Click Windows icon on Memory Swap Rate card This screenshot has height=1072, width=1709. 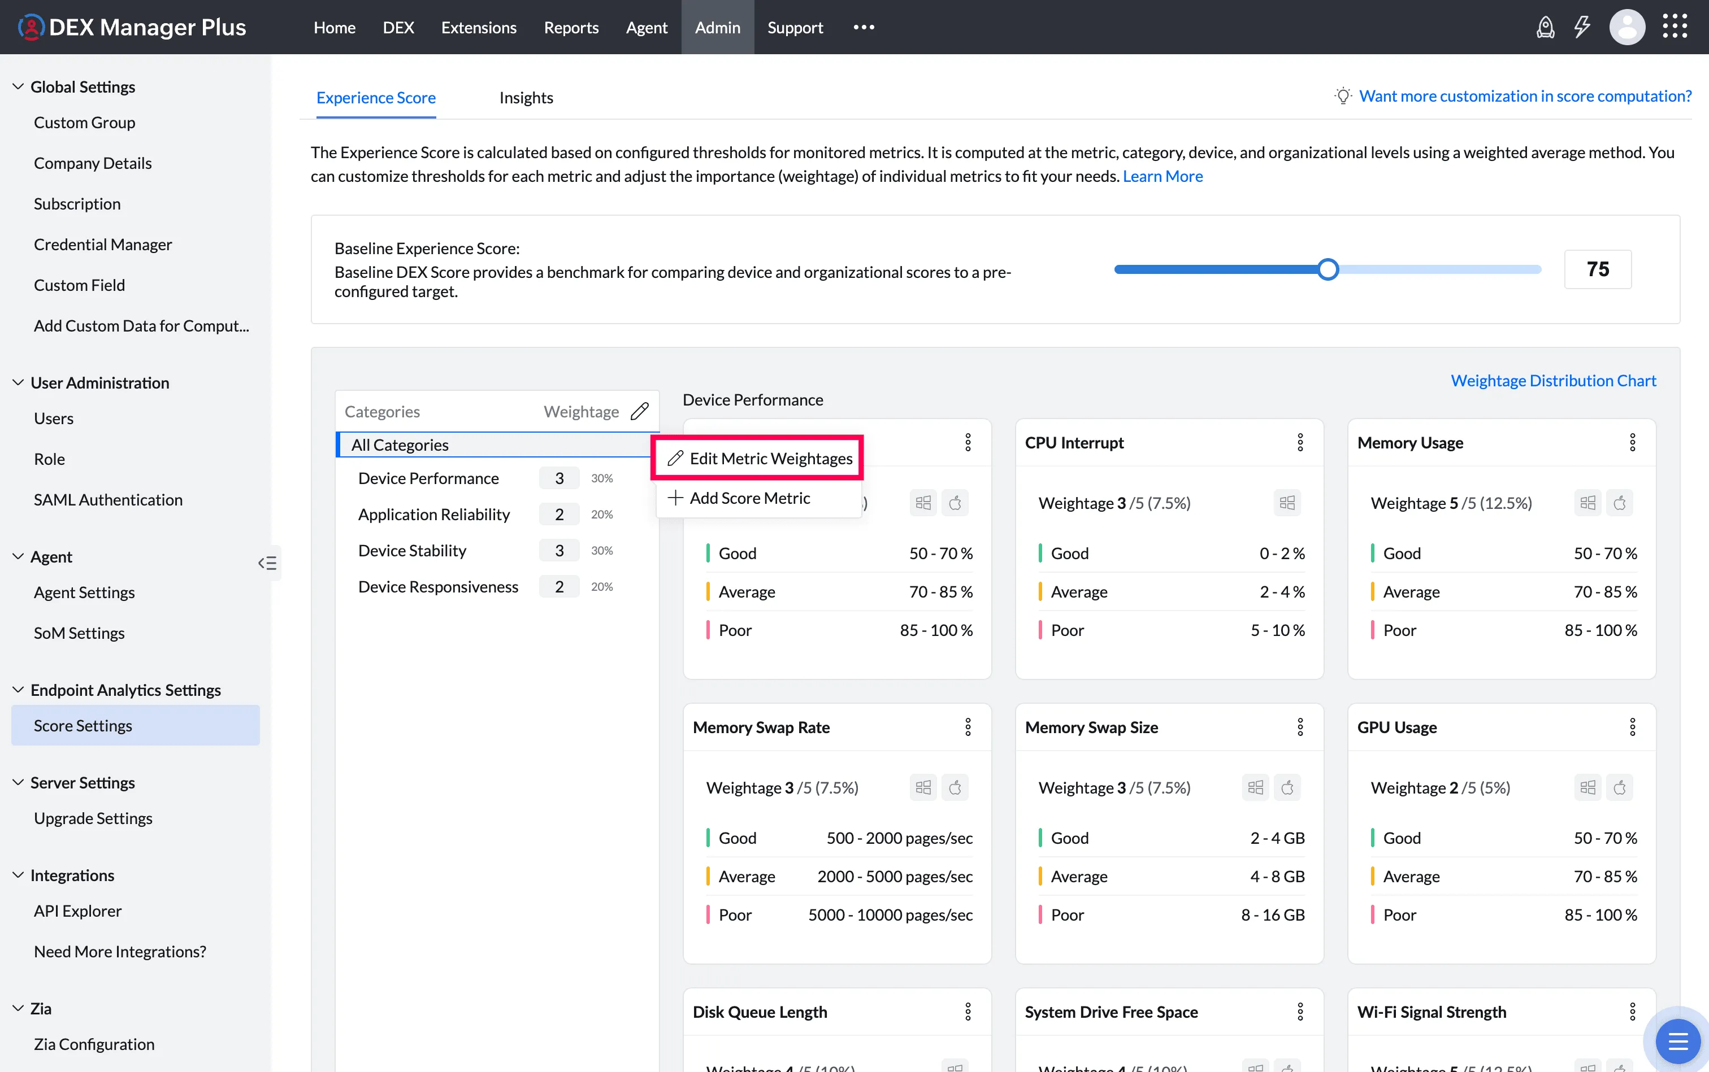[923, 787]
